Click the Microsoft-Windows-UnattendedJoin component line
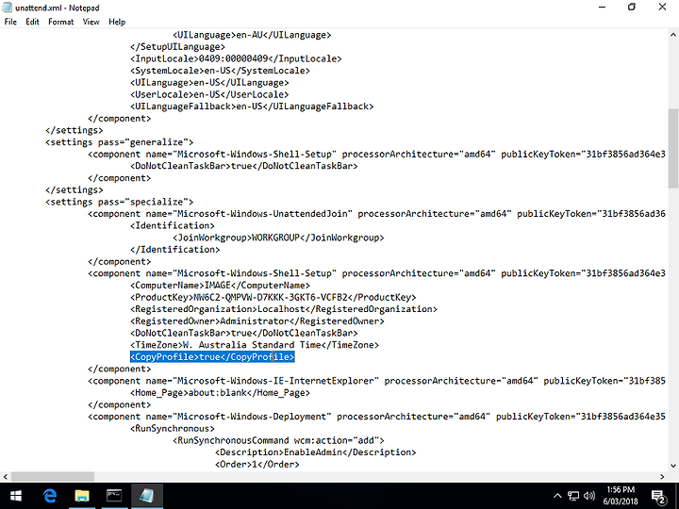The width and height of the screenshot is (679, 509). click(376, 214)
